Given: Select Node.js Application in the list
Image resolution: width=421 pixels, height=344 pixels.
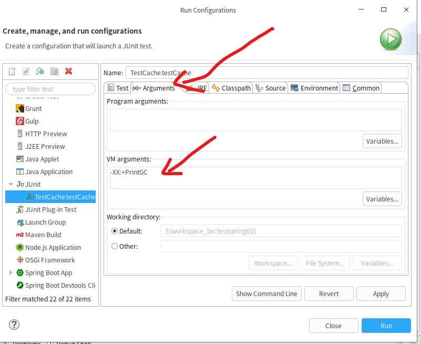Looking at the screenshot, I should coord(53,248).
